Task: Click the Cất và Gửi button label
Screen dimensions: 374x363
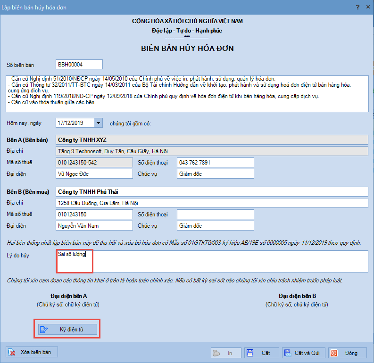Action: [307, 353]
